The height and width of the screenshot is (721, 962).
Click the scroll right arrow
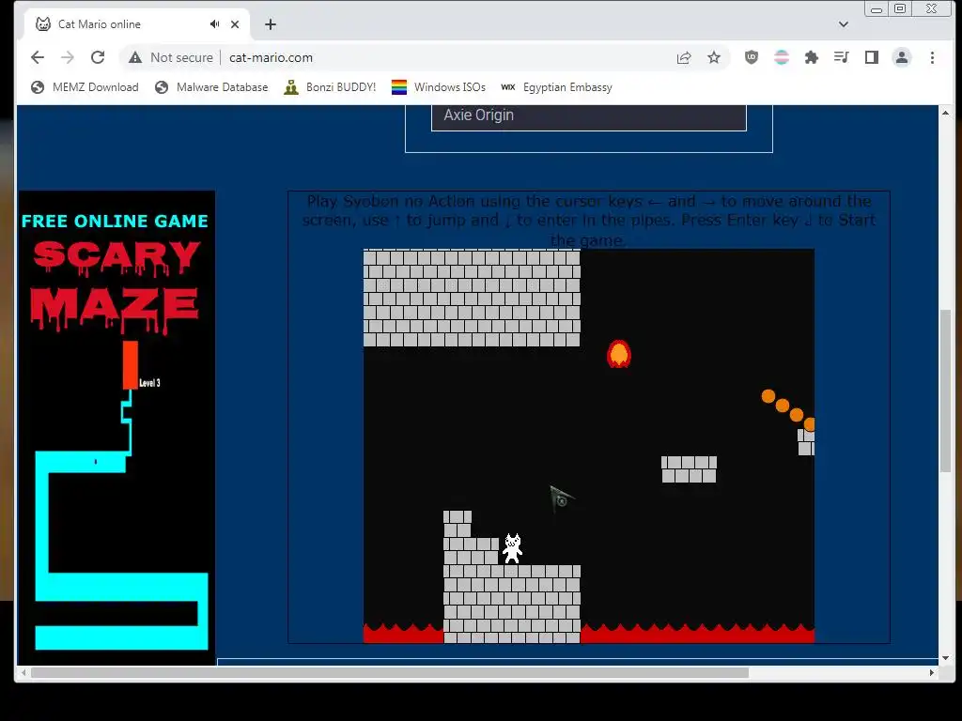pyautogui.click(x=932, y=672)
